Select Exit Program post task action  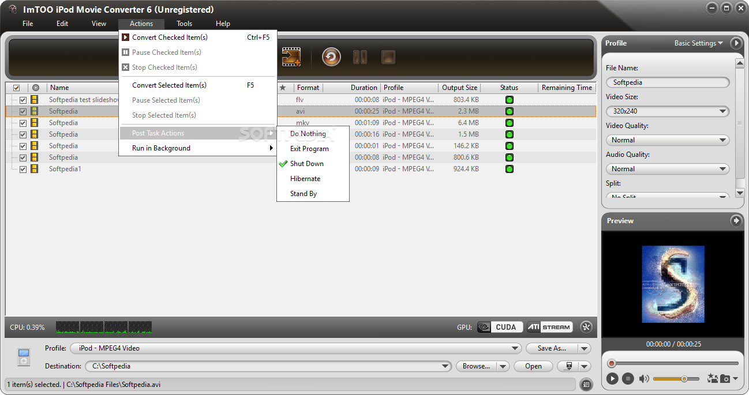[x=313, y=149]
